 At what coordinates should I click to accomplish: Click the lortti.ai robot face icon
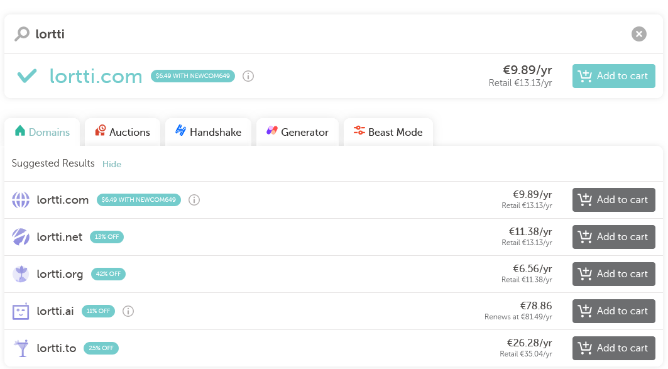pos(21,311)
